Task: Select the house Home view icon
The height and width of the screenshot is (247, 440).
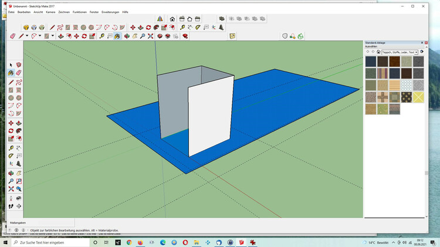Action: click(x=172, y=19)
